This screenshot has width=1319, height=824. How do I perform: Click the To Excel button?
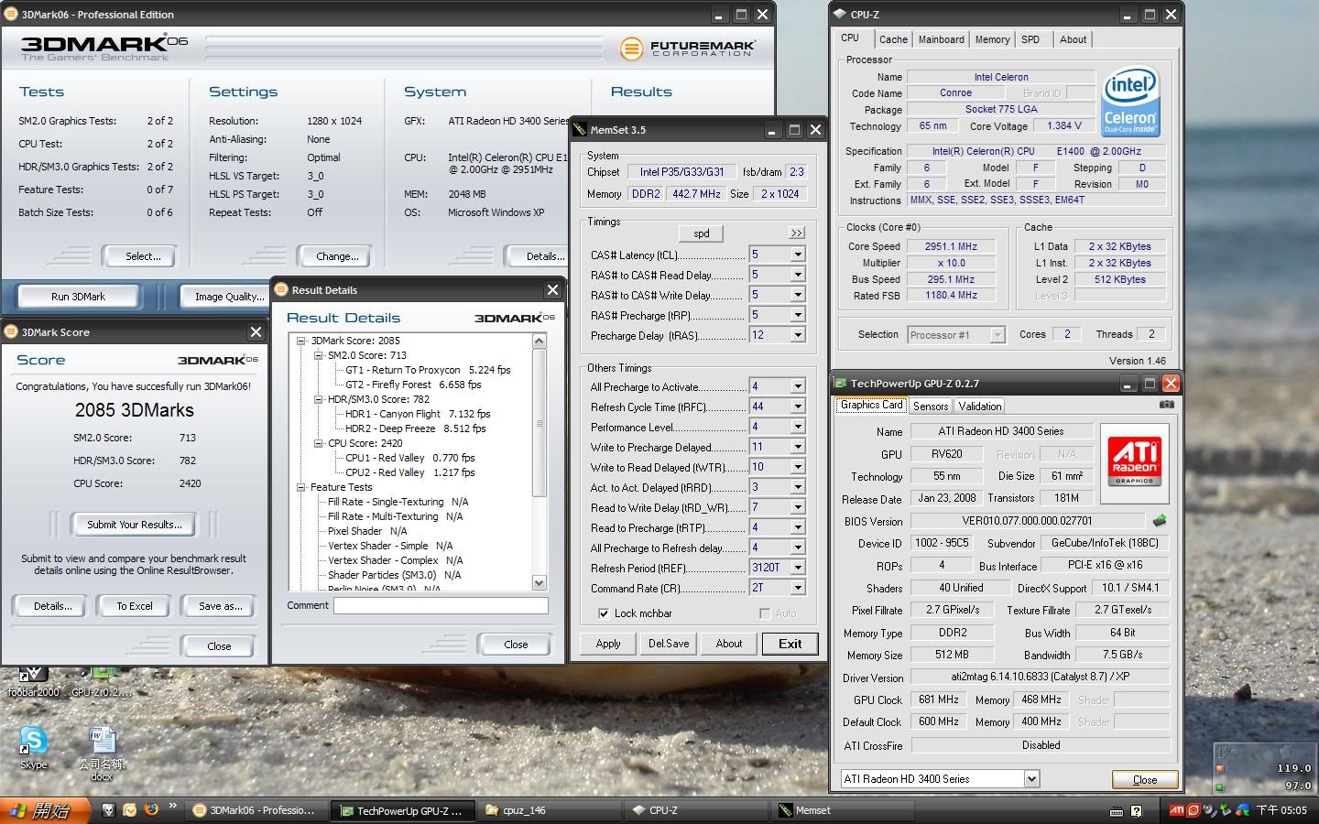click(135, 606)
